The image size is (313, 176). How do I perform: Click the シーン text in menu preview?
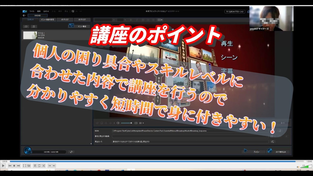229,57
